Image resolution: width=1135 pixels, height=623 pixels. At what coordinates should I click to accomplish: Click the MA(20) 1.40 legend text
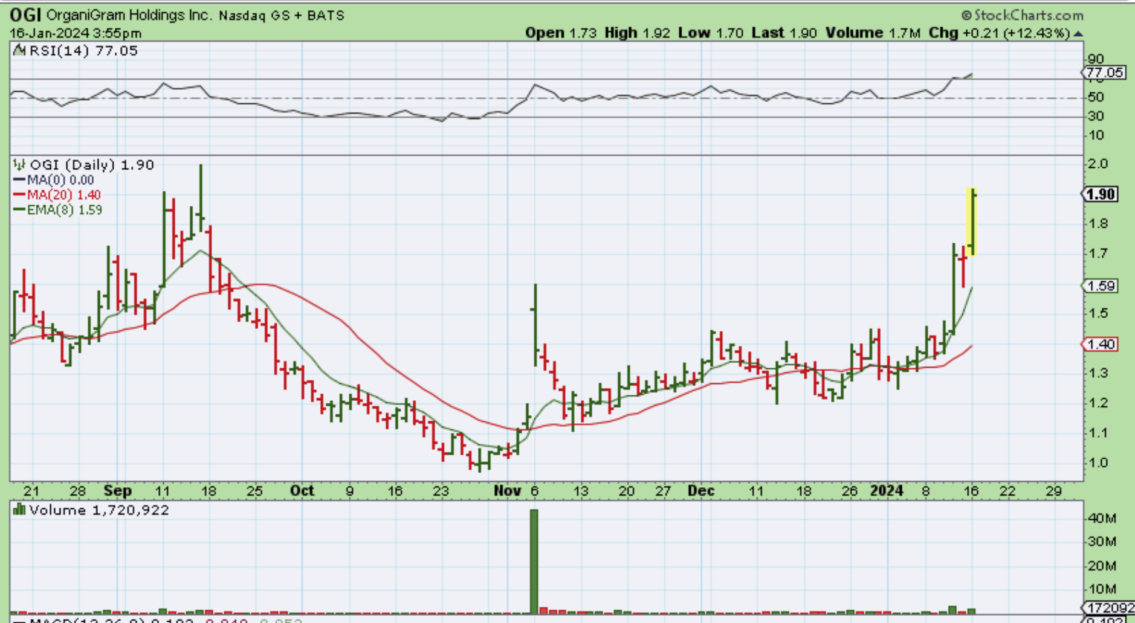point(64,195)
